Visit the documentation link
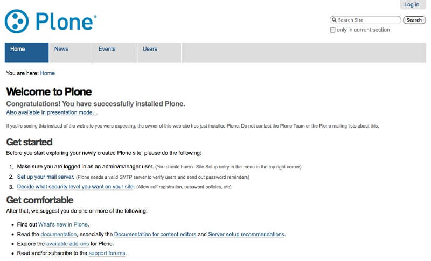 (59, 235)
